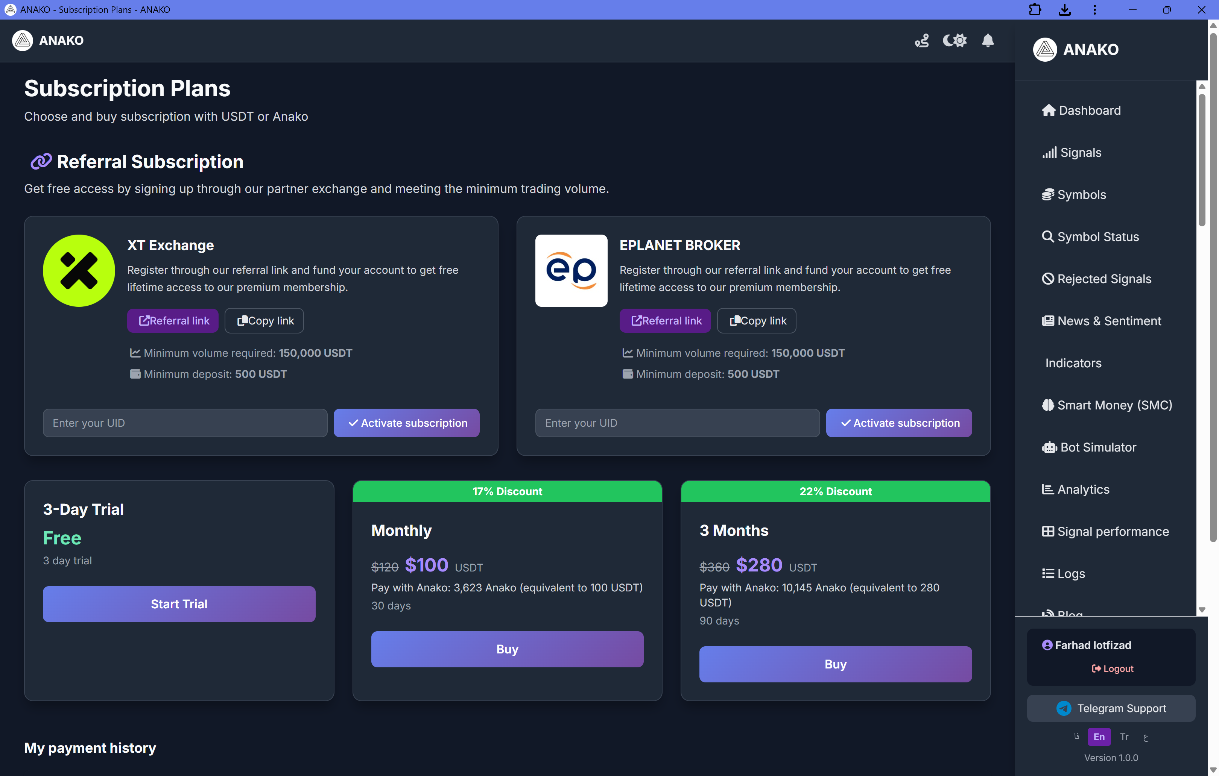Click the sidebar menu scrollbar down arrow
The width and height of the screenshot is (1219, 776).
1202,609
